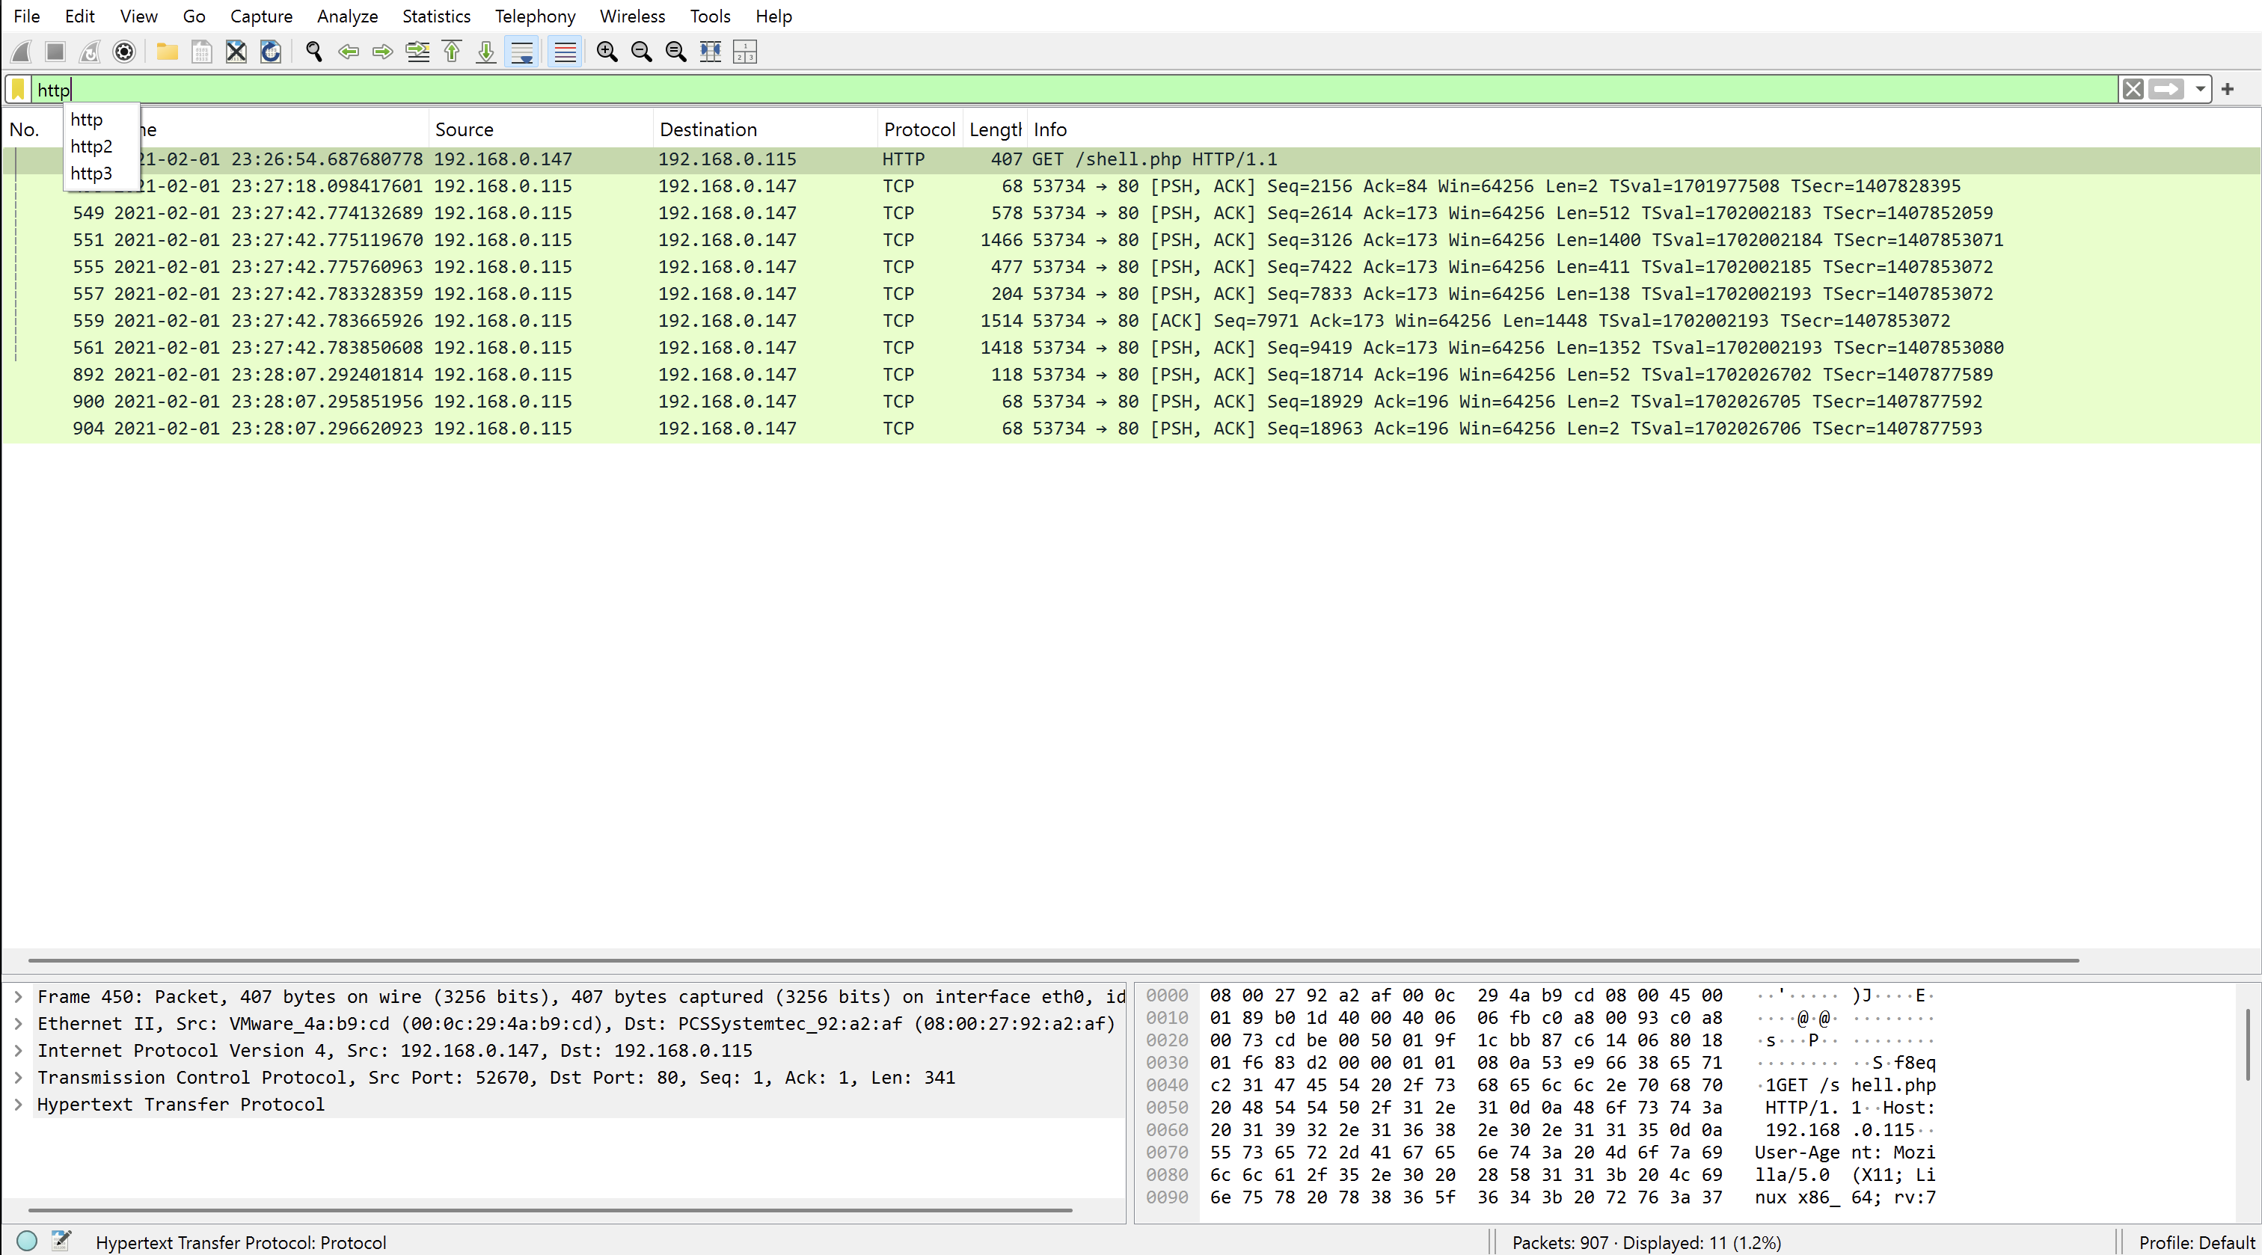2262x1255 pixels.
Task: Go forward in packet history
Action: 382,52
